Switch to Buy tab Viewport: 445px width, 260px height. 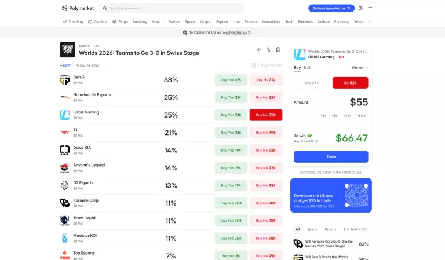click(297, 68)
